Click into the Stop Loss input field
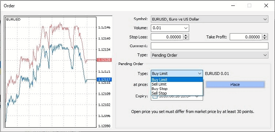Screen dimensions: 275x132 pos(167,37)
